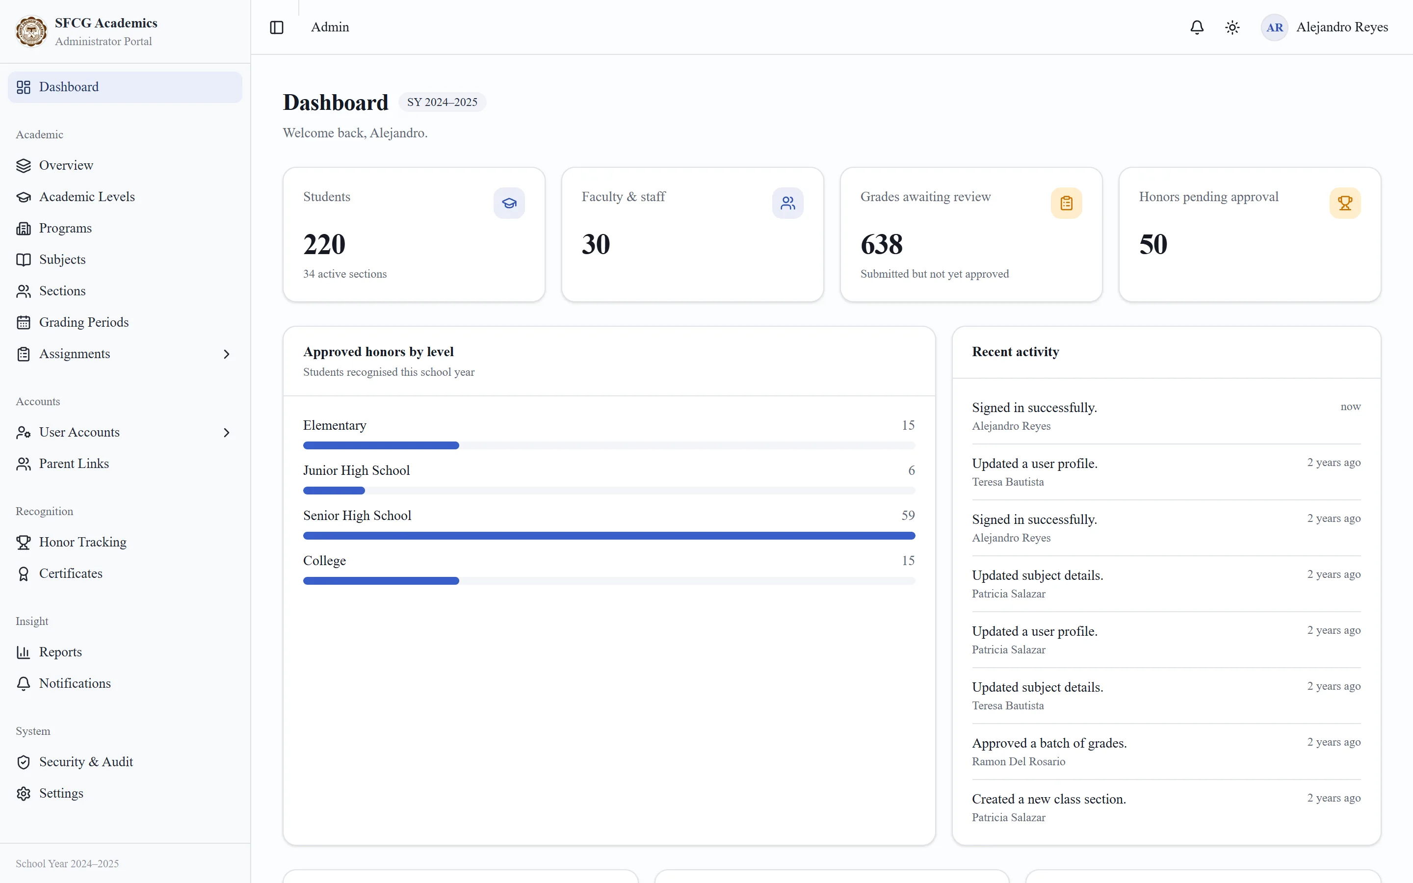Click the 'now' timestamp in Recent activity
The height and width of the screenshot is (883, 1413).
click(x=1350, y=407)
